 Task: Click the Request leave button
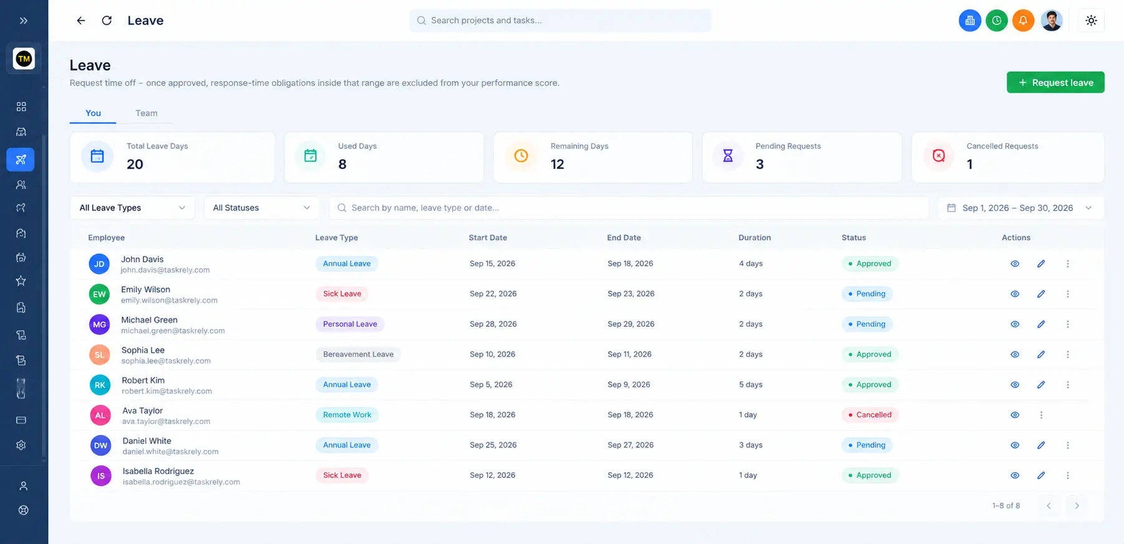(x=1055, y=82)
